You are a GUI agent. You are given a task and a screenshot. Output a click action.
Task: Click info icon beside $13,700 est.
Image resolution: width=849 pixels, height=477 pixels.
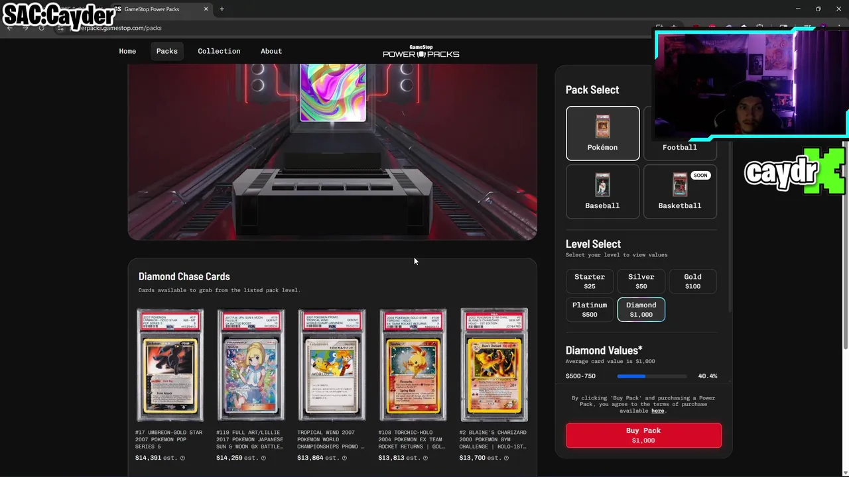pyautogui.click(x=506, y=458)
